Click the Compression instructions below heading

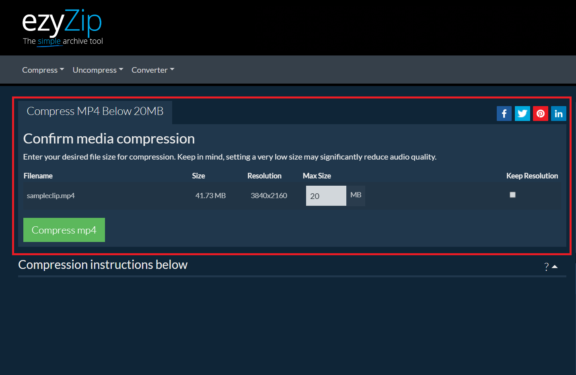(103, 264)
